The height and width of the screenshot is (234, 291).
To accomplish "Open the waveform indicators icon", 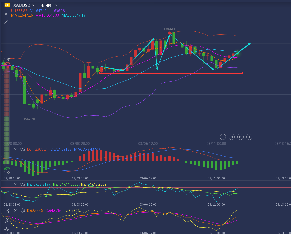I will (7, 229).
